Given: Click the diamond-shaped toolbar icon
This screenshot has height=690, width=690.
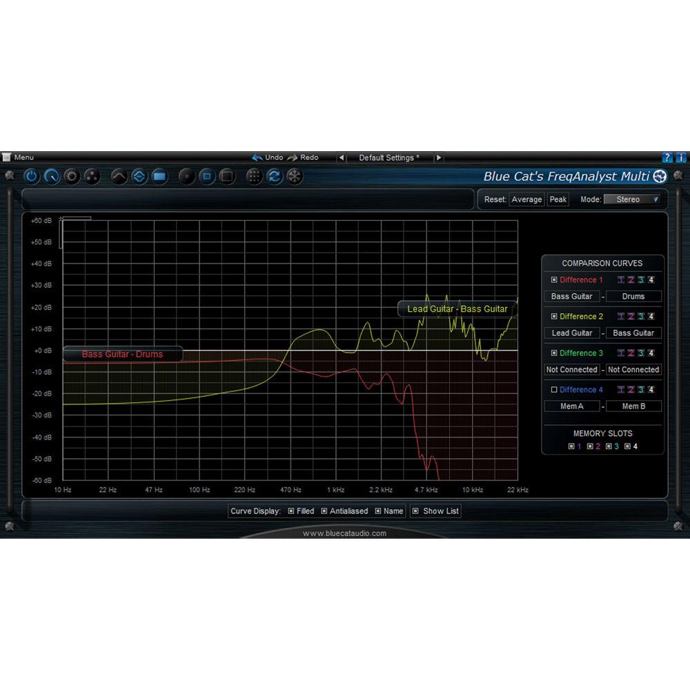Looking at the screenshot, I should pos(138,177).
